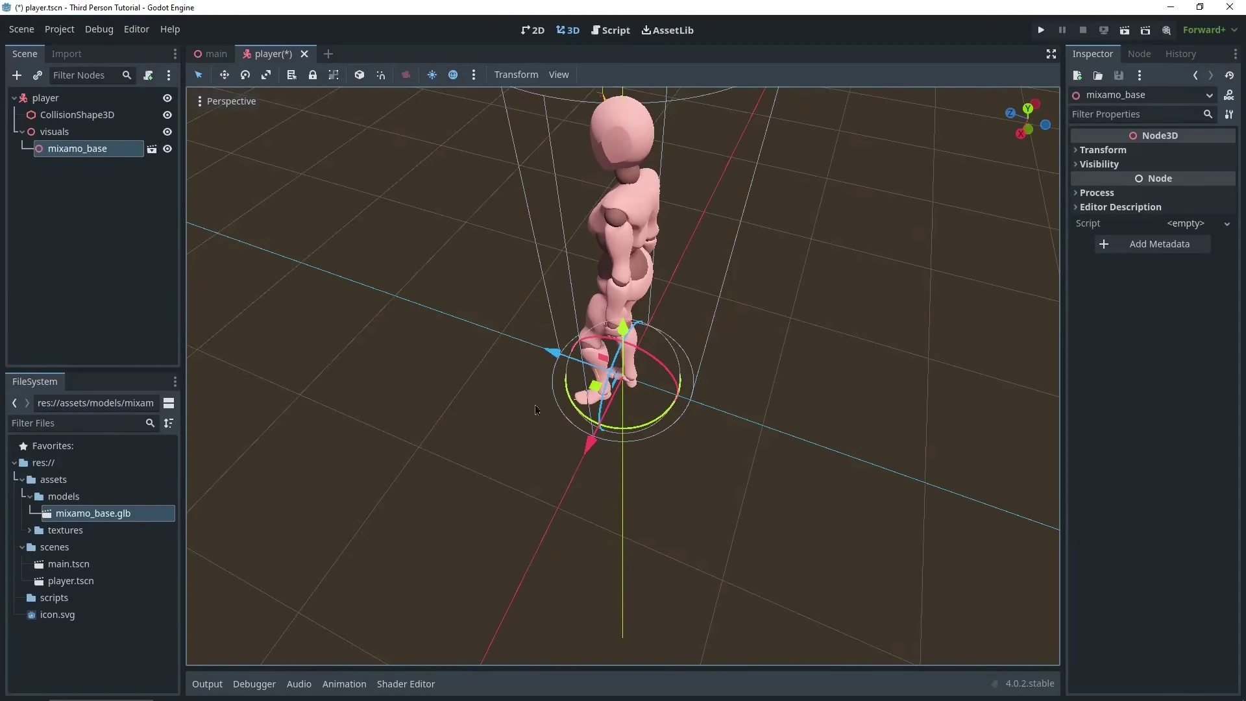Screen dimensions: 1246x701
Task: Expand the Editor Description section
Action: pos(1153,207)
